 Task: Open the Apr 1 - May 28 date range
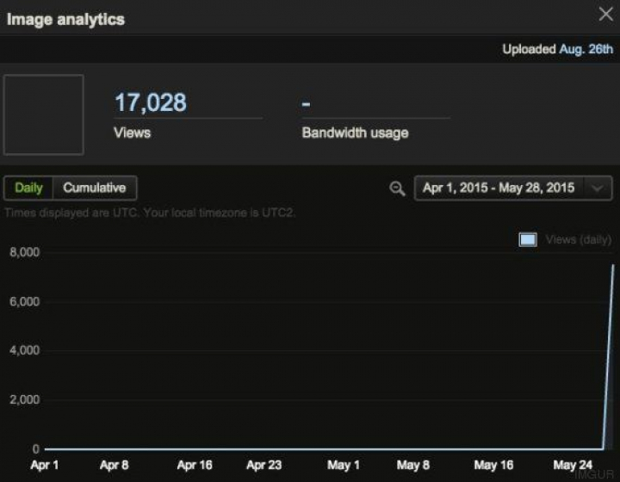pos(499,188)
